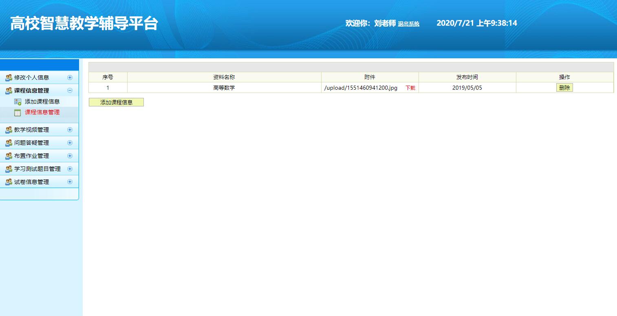The width and height of the screenshot is (617, 316).
Task: Select the 添加课程信息 add-course icon
Action: click(17, 101)
